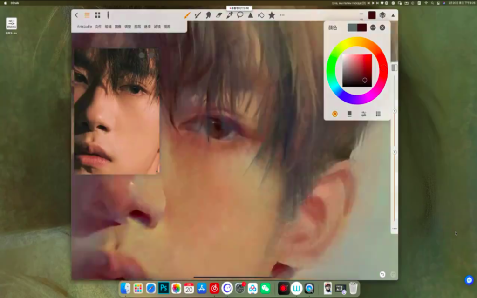Click the star shape tool
This screenshot has height=298, width=477.
[272, 15]
